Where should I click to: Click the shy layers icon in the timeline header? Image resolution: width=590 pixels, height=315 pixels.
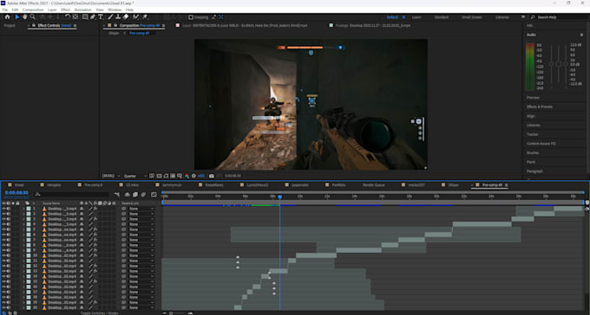tap(128, 195)
